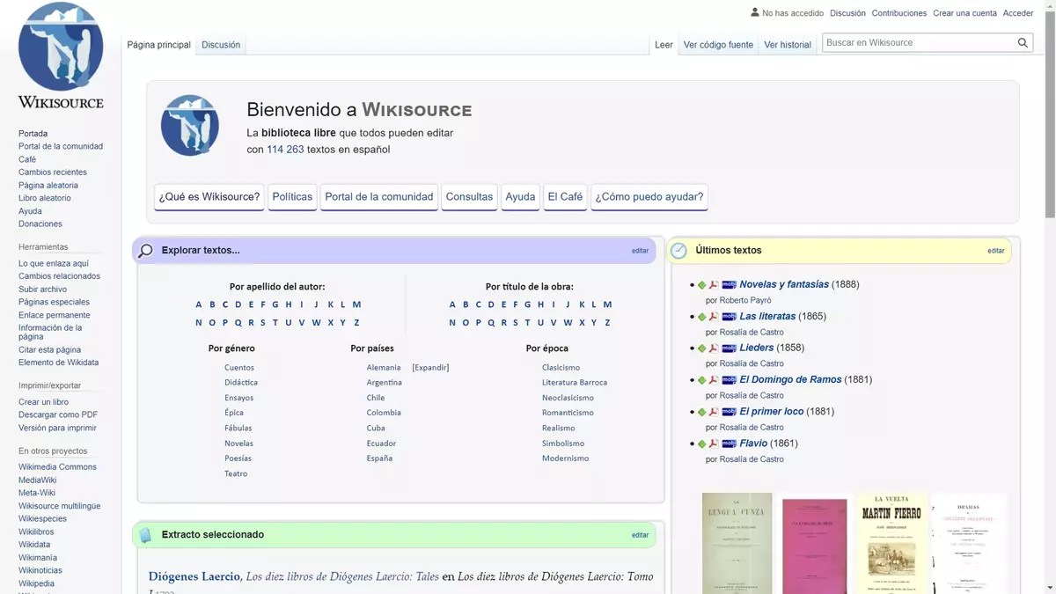Open the 'El Café' button
1056x594 pixels.
pos(565,197)
